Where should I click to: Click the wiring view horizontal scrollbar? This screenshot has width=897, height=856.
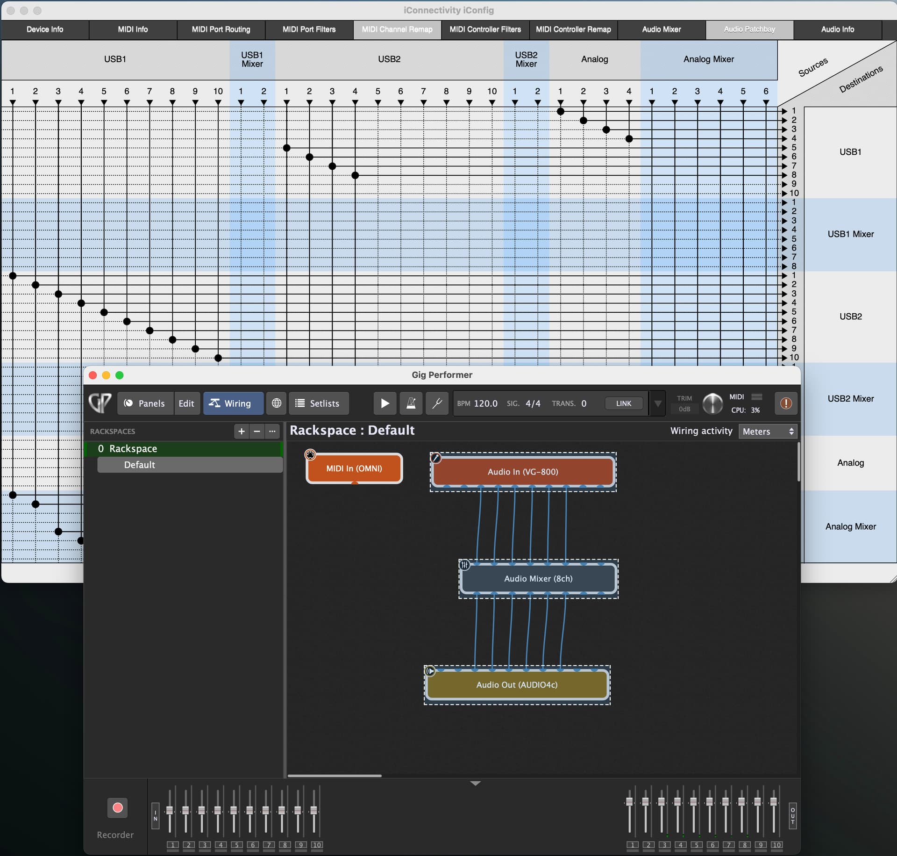pos(335,776)
